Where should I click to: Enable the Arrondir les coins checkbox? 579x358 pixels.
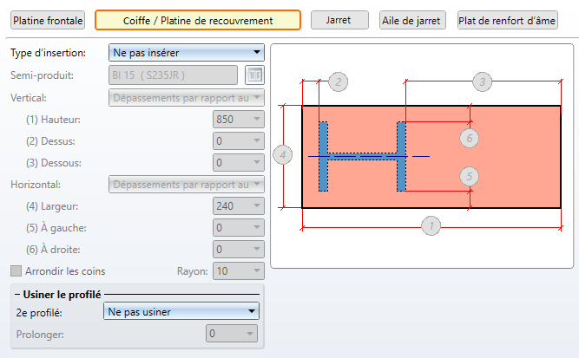click(16, 271)
